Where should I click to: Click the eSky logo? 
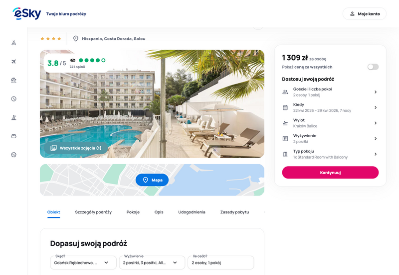pos(27,14)
